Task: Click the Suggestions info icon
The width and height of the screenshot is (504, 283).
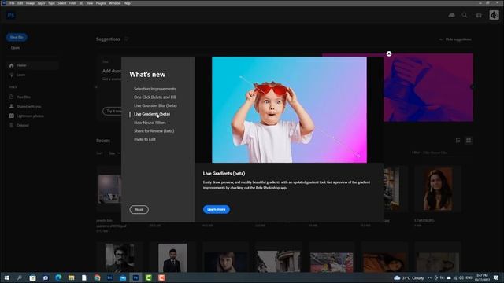Action: click(x=127, y=39)
